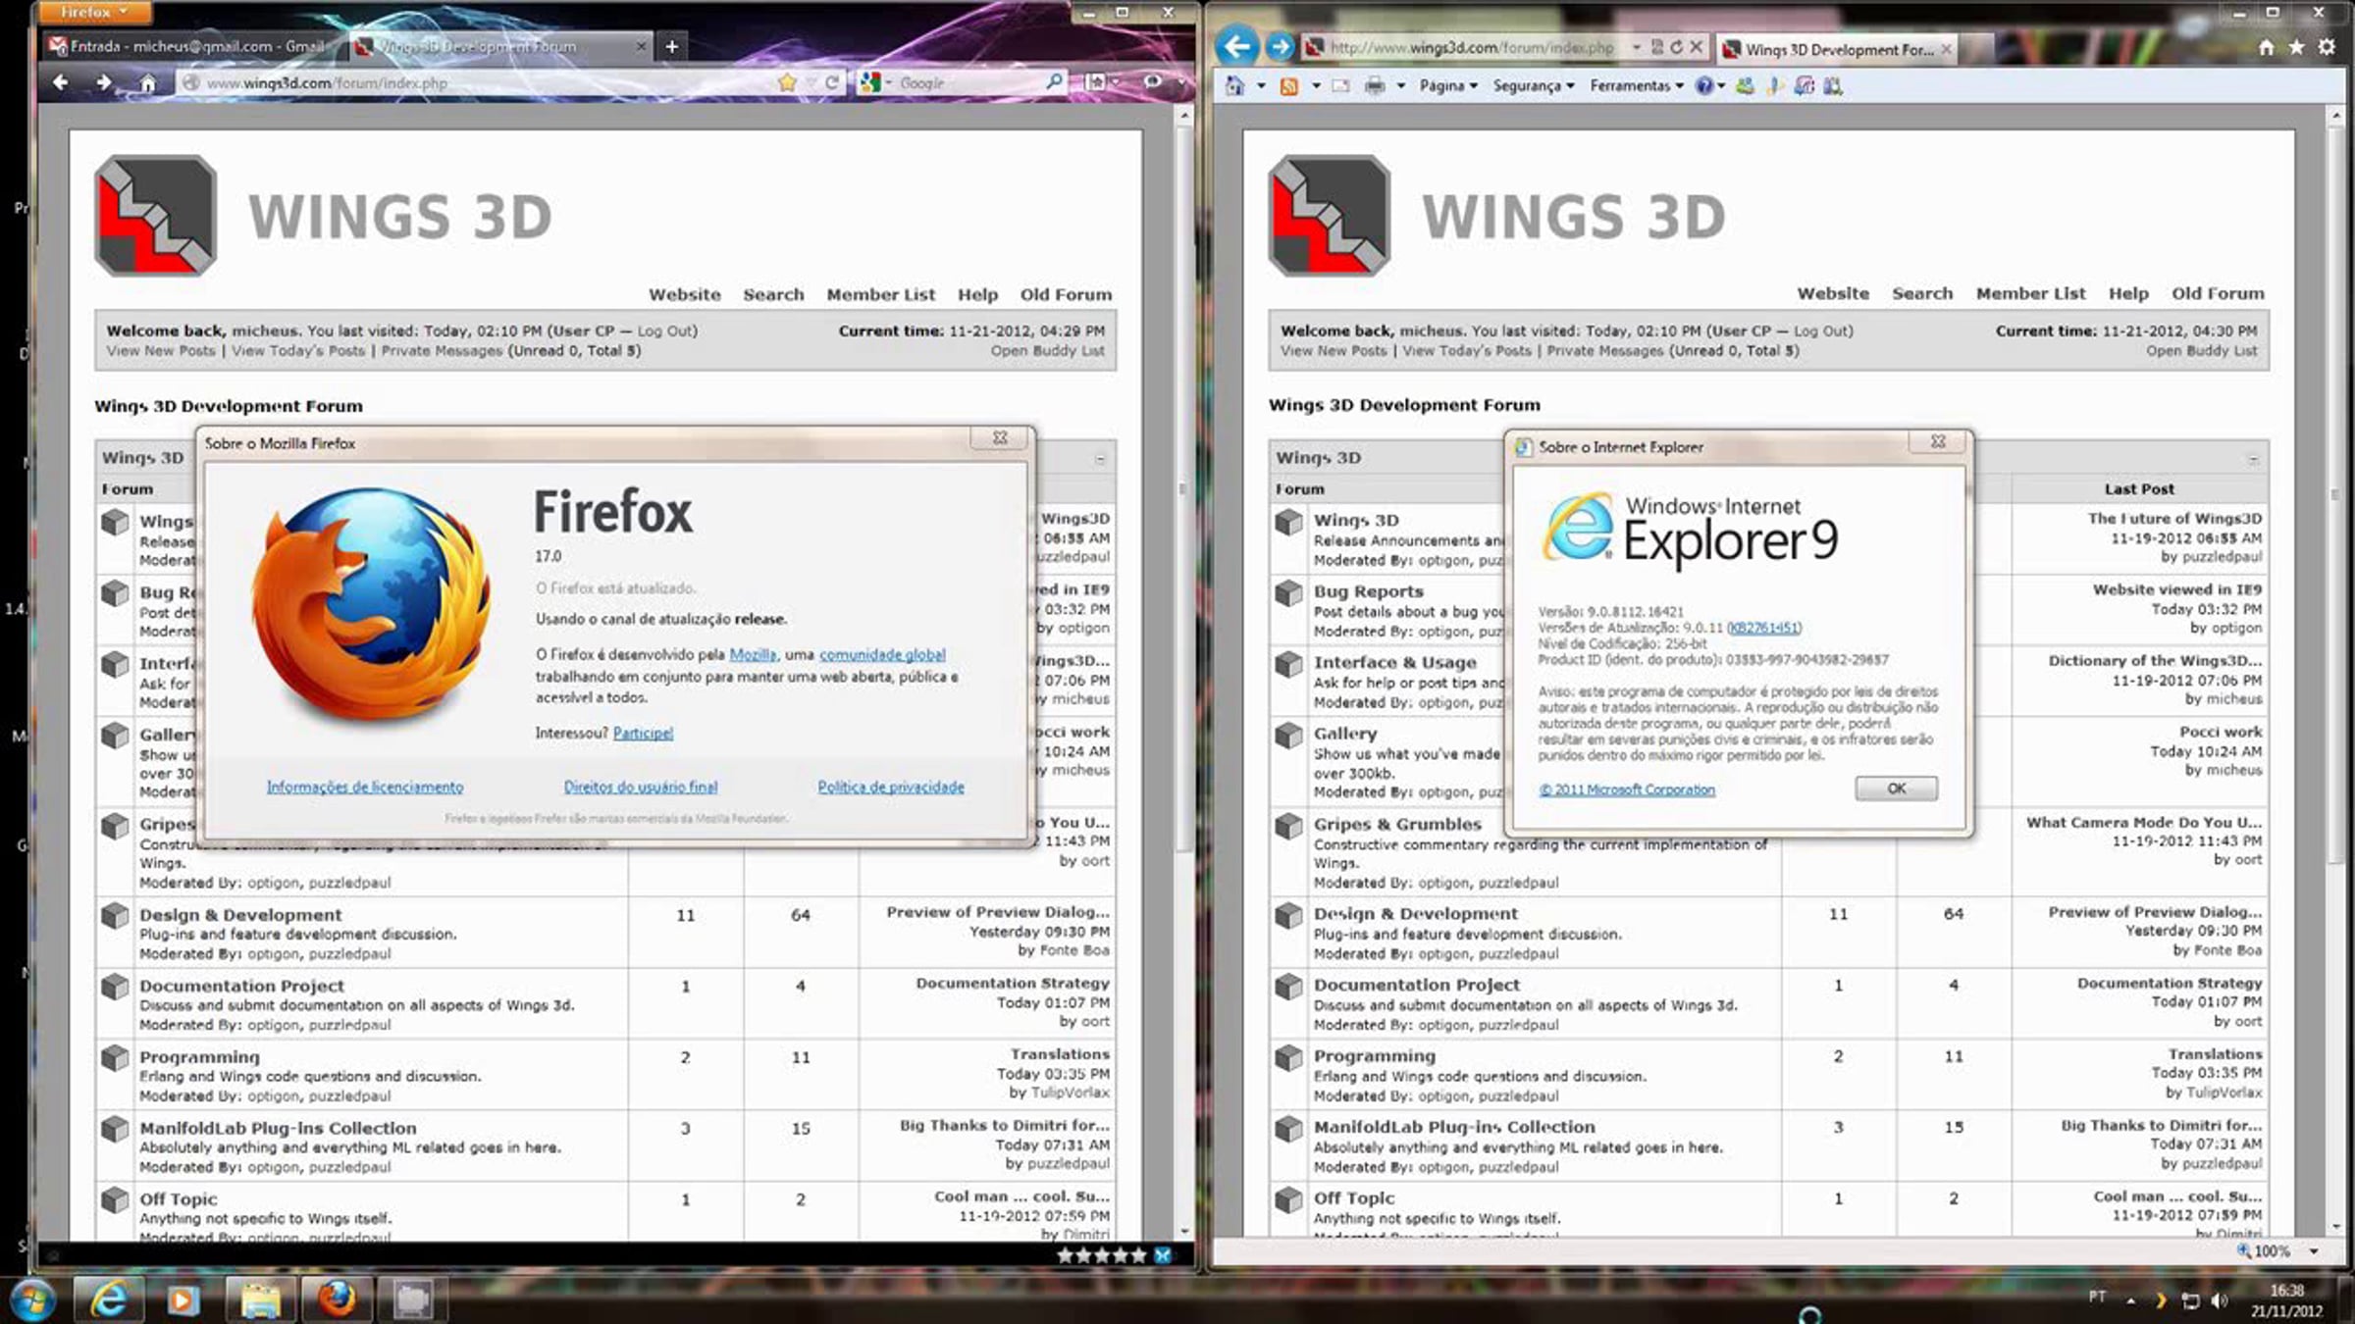This screenshot has height=1324, width=2355.
Task: Reload the page in Firefox
Action: click(x=832, y=82)
